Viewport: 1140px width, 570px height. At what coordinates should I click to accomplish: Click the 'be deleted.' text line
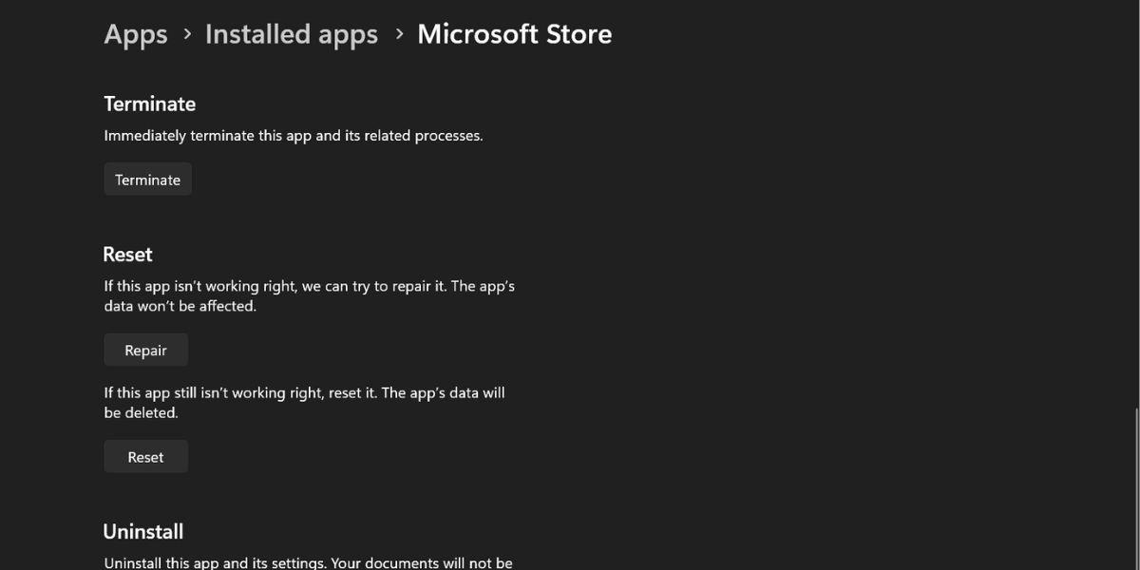pos(141,413)
